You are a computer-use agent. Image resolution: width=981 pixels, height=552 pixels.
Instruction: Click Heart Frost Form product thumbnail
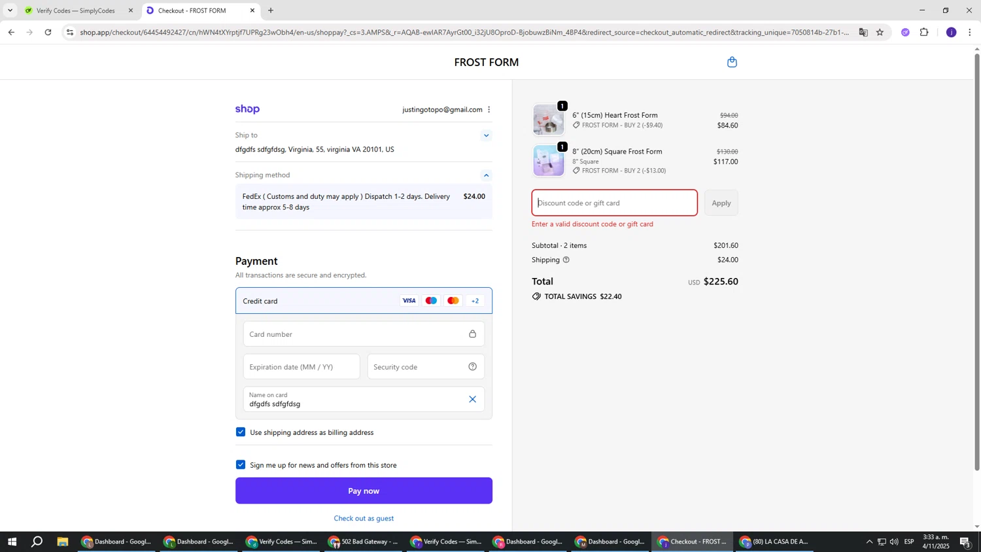coord(548,120)
